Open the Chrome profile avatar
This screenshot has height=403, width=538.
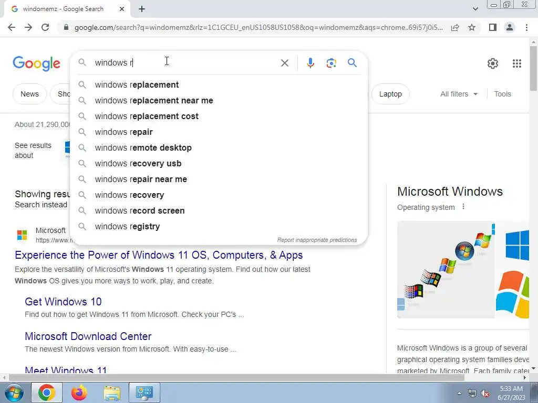coord(510,27)
